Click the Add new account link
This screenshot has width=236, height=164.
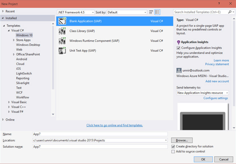point(217,81)
